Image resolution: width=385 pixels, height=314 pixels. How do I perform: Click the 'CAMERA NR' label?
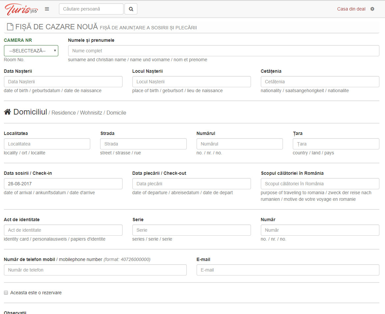[x=18, y=40]
